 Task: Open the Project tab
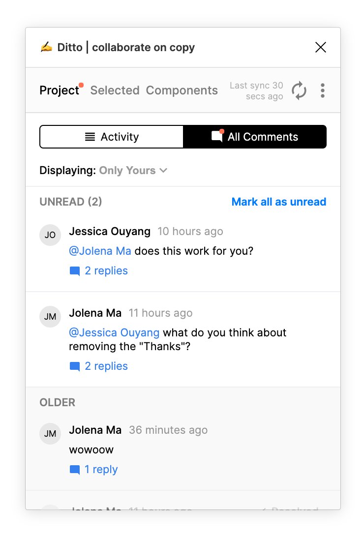(59, 90)
